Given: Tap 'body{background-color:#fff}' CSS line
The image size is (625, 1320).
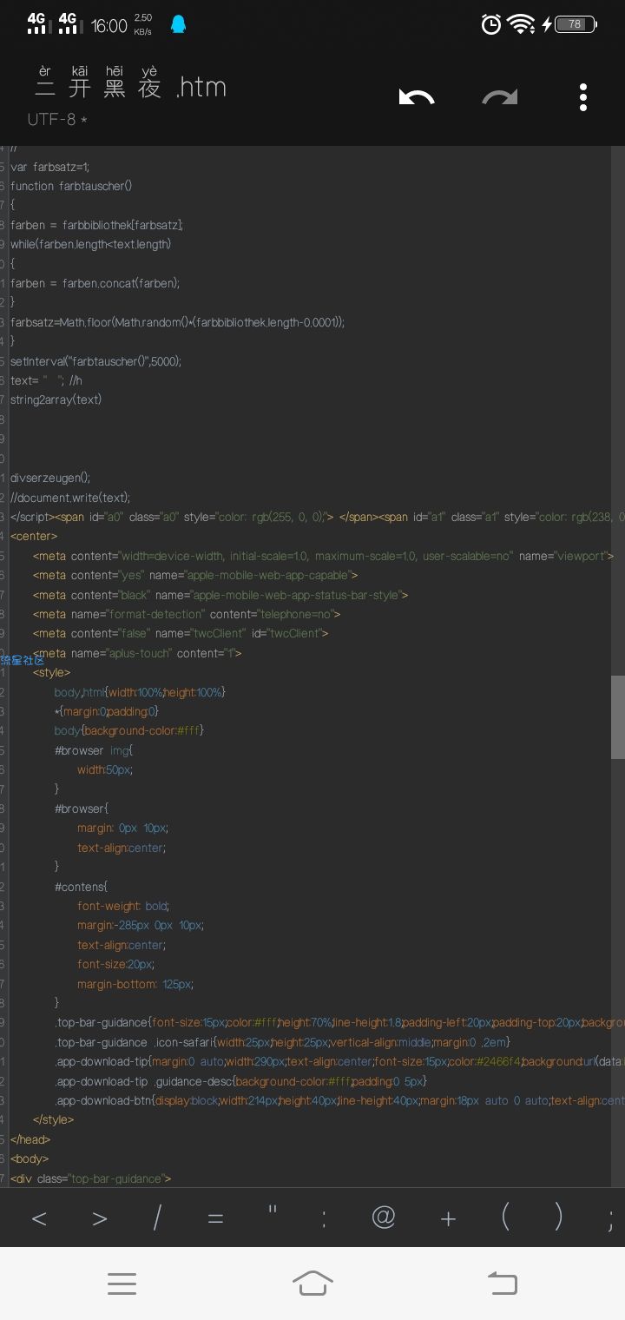Looking at the screenshot, I should pyautogui.click(x=128, y=730).
